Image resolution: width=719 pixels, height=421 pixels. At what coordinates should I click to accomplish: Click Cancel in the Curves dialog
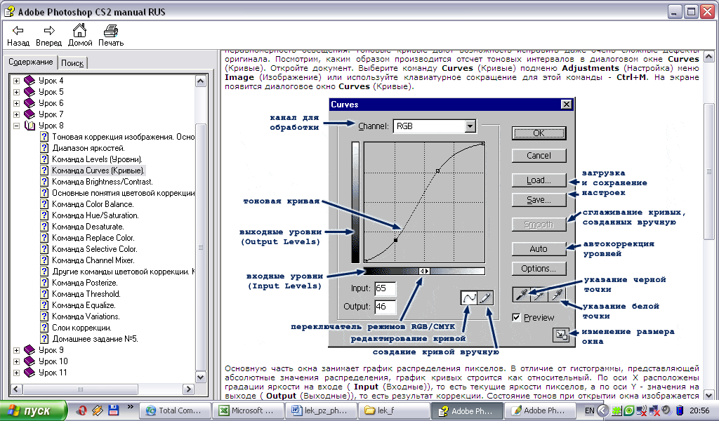tap(539, 156)
